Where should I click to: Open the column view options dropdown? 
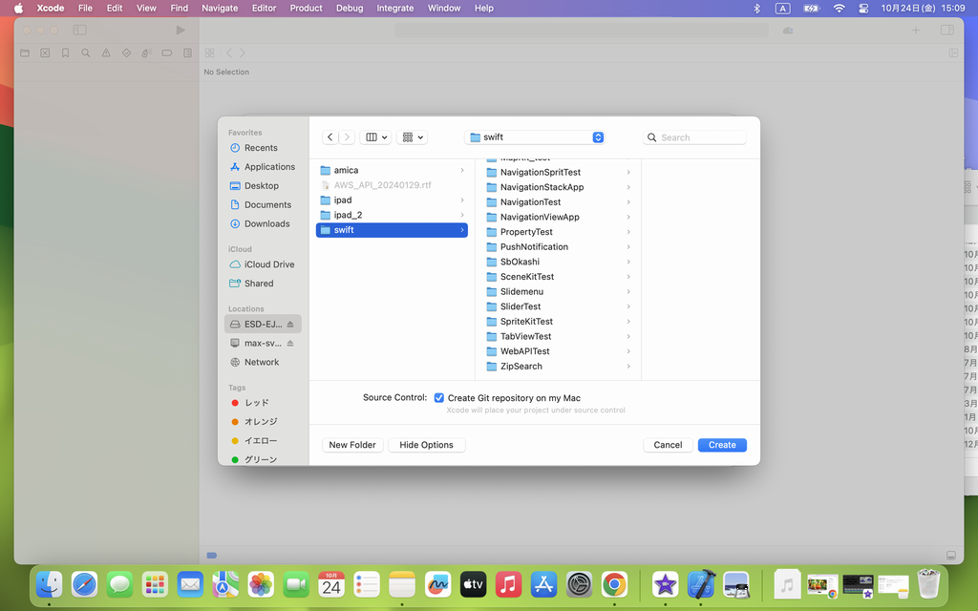pos(375,137)
